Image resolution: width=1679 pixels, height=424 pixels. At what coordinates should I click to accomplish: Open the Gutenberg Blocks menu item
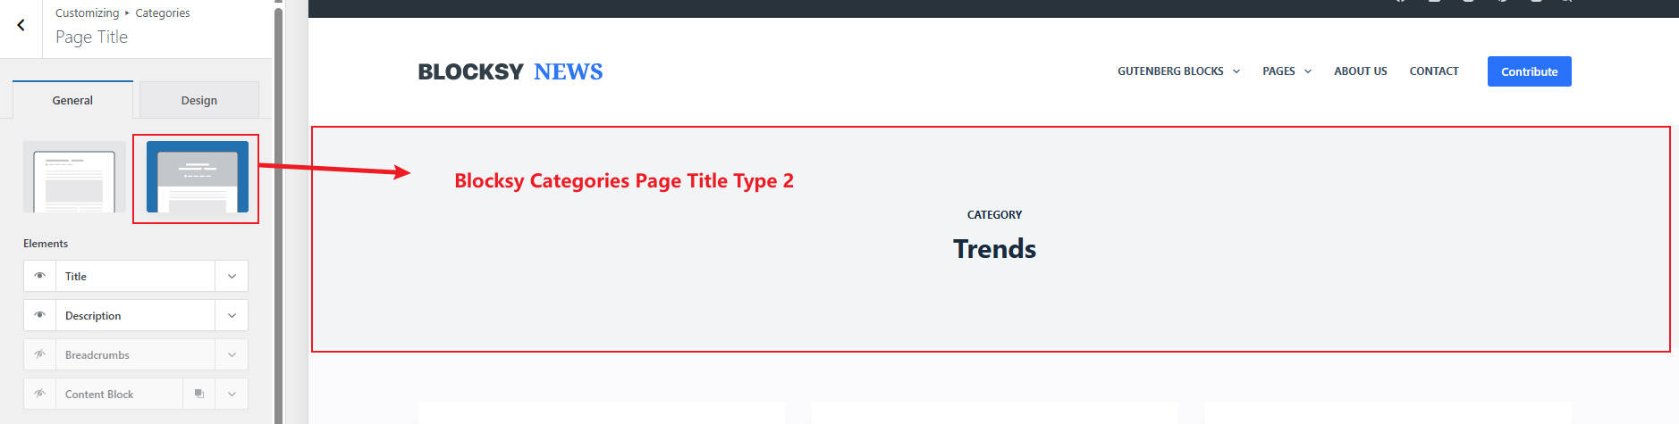(x=1170, y=71)
